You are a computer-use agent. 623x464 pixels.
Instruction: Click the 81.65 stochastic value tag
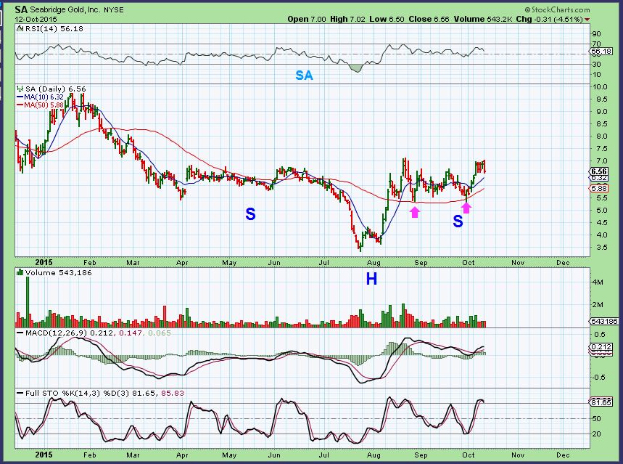coord(601,402)
